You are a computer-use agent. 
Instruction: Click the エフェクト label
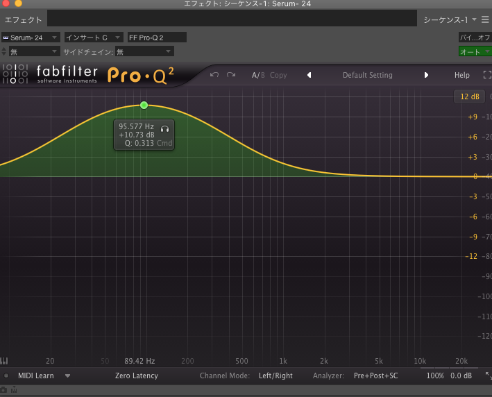[23, 19]
